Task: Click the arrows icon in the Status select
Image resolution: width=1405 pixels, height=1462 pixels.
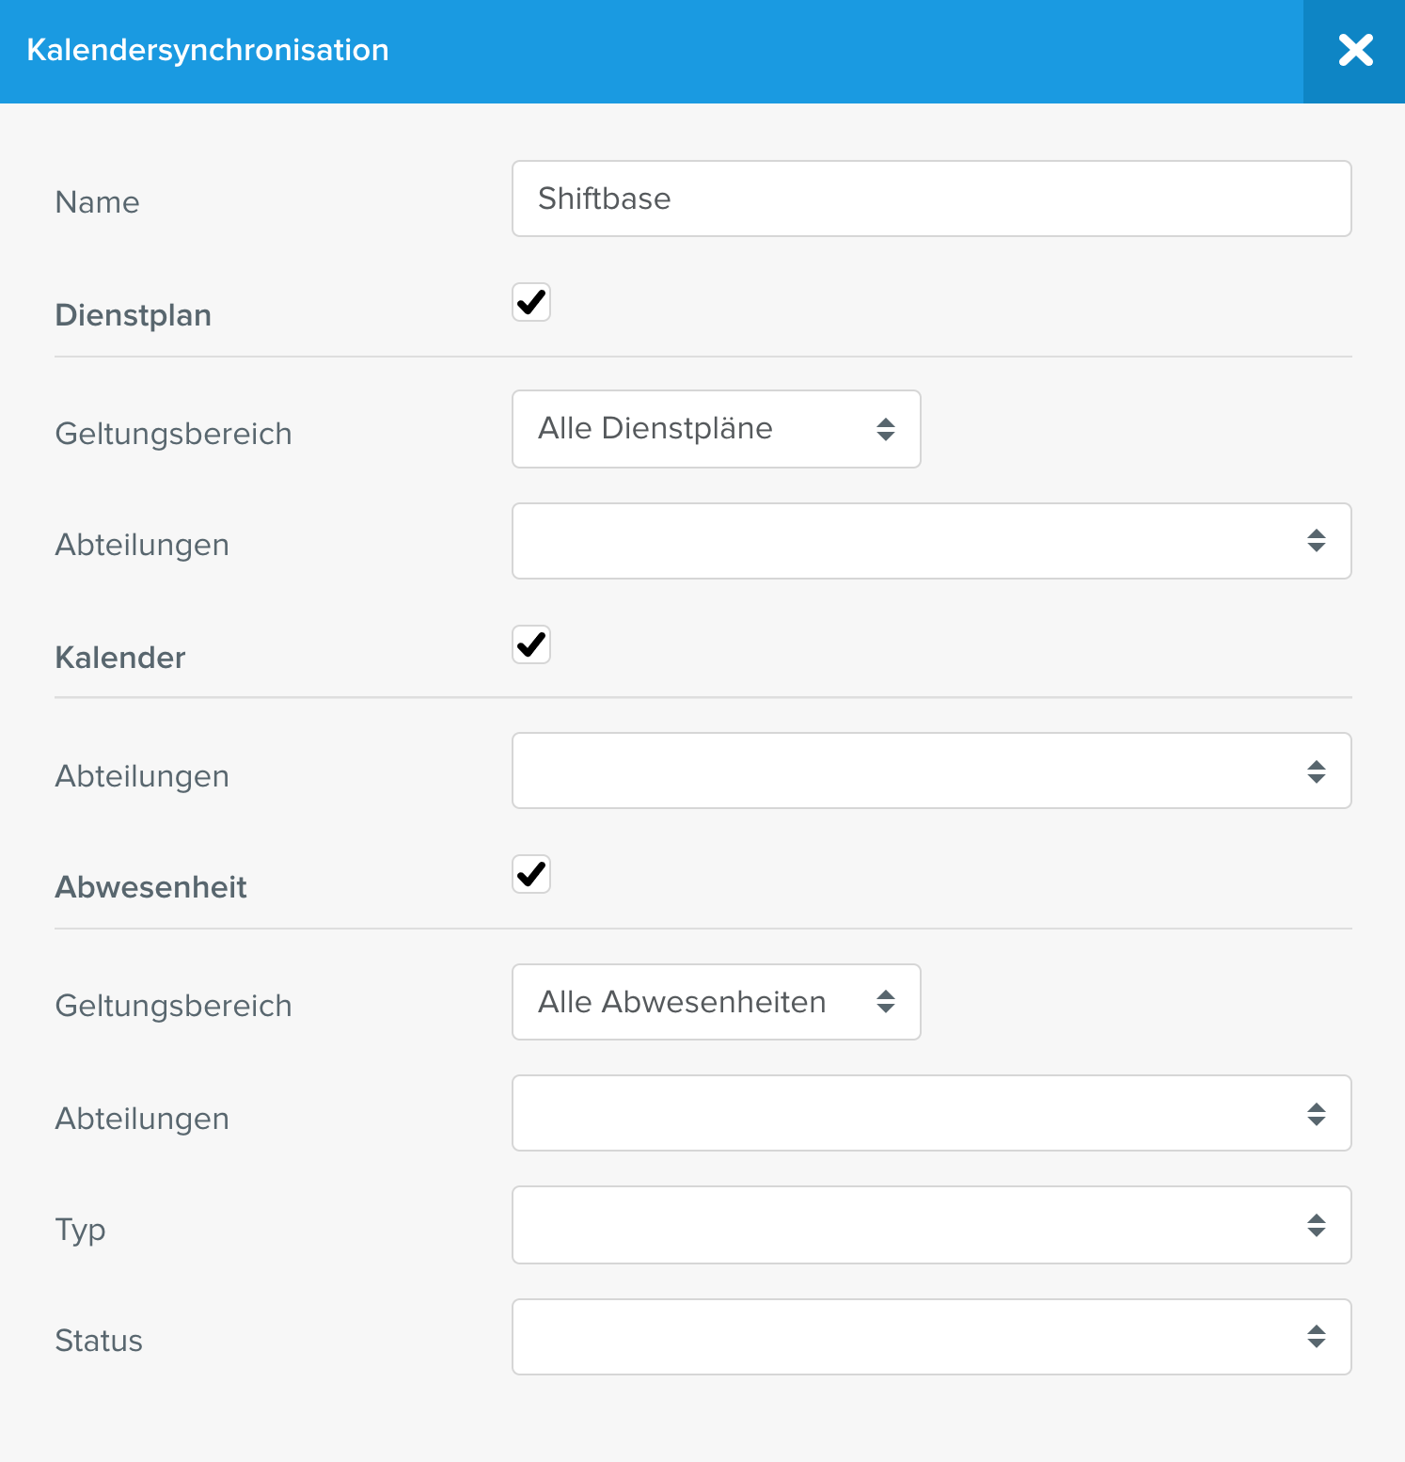Action: coord(1317,1336)
